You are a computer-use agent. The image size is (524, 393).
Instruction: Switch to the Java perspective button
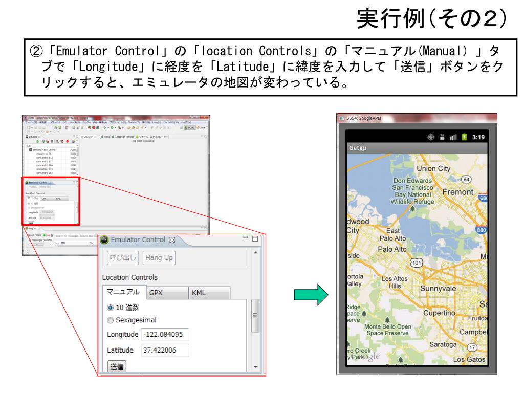pyautogui.click(x=201, y=128)
